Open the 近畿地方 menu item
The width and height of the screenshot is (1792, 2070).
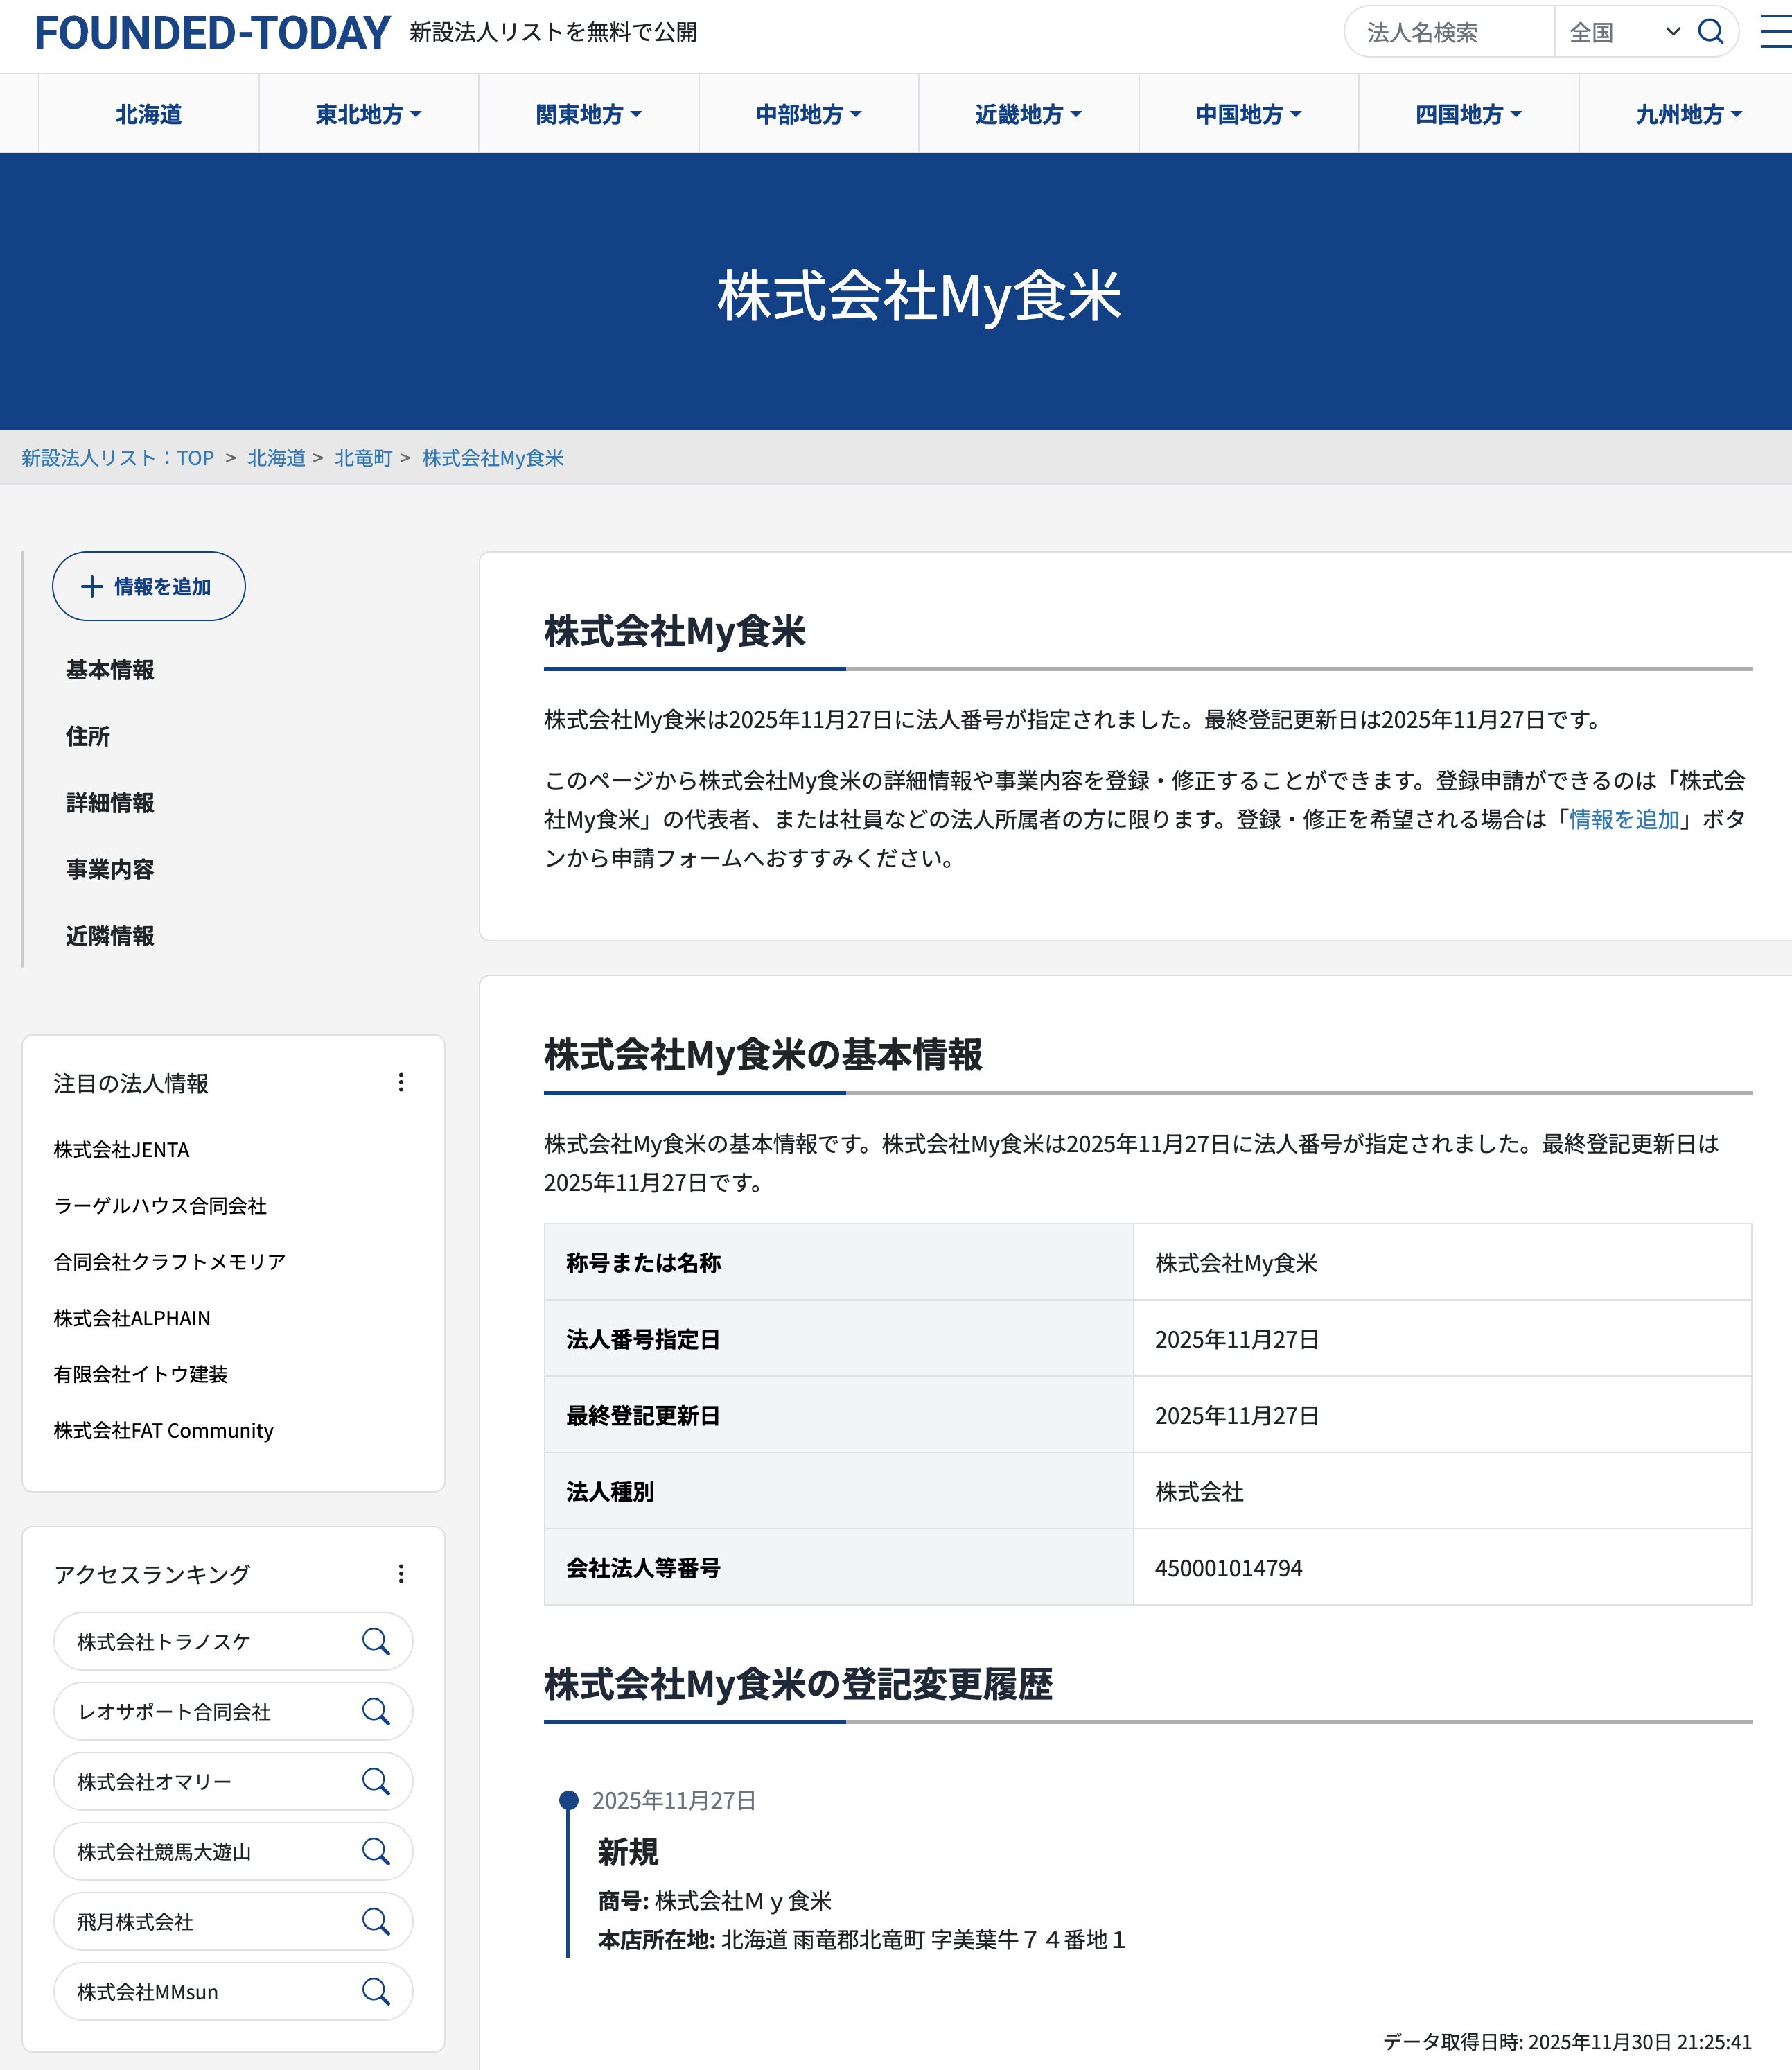(x=1027, y=113)
